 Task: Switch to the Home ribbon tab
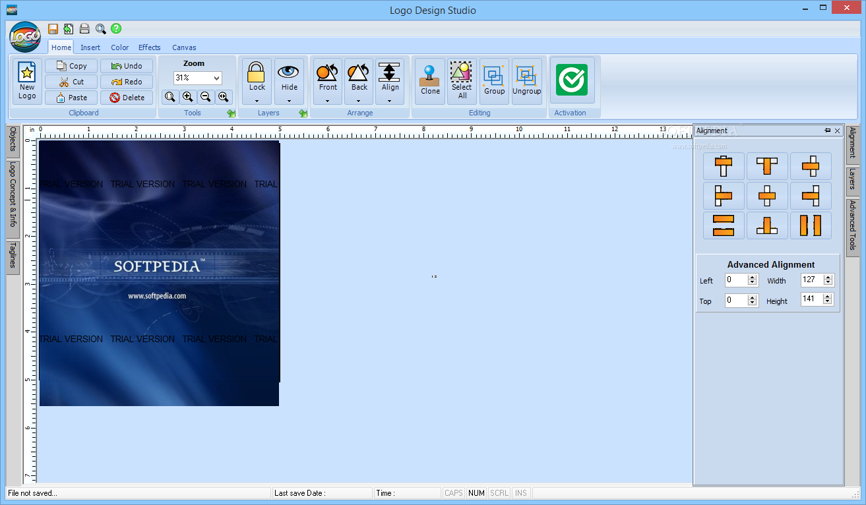[x=61, y=47]
